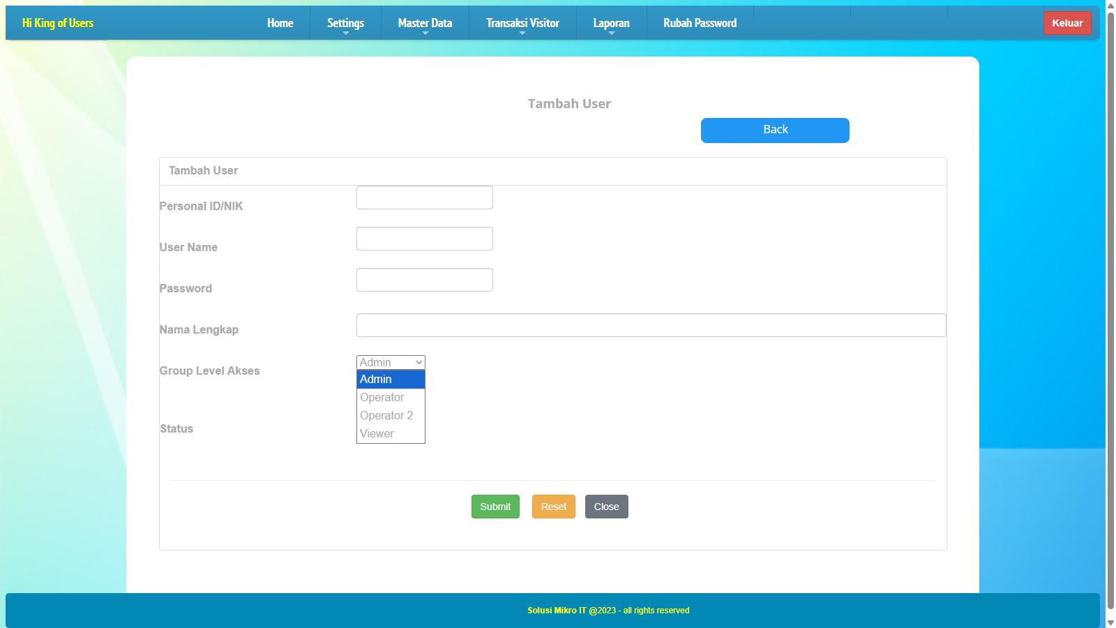Viewport: 1116px width, 628px height.
Task: Click inside the Password field
Action: click(424, 280)
